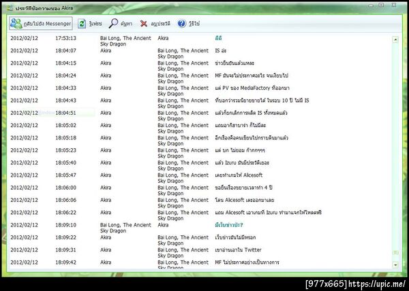Select the time cell 18:06:00
Viewport: 409px width, 291px height.
[65, 188]
